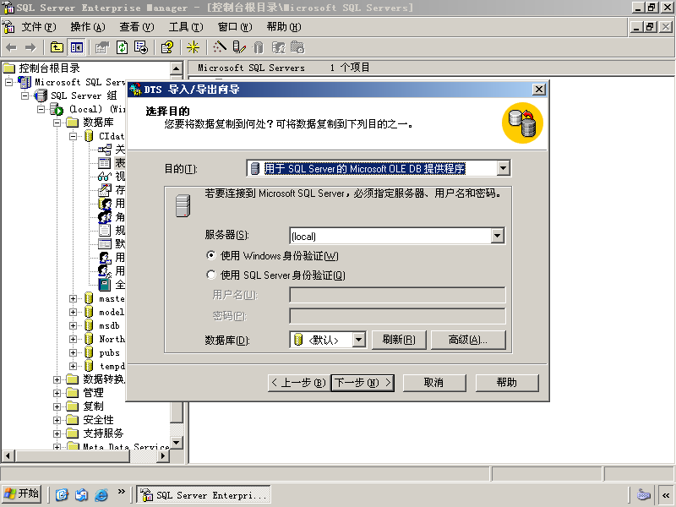The height and width of the screenshot is (507, 676).
Task: Click the Forward arrow toolbar icon
Action: tap(30, 47)
